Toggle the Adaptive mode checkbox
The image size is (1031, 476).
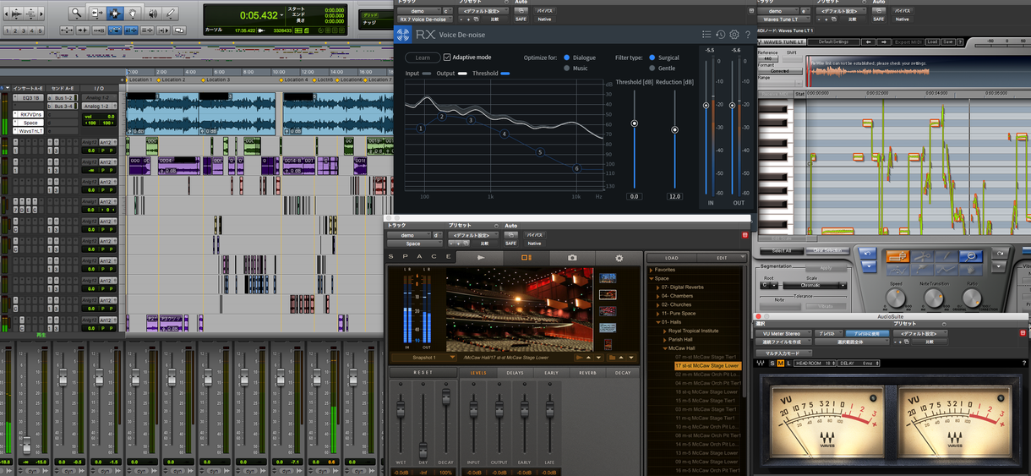pyautogui.click(x=447, y=57)
